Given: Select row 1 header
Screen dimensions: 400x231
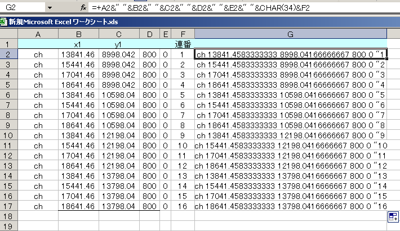Looking at the screenshot, I should 8,44.
